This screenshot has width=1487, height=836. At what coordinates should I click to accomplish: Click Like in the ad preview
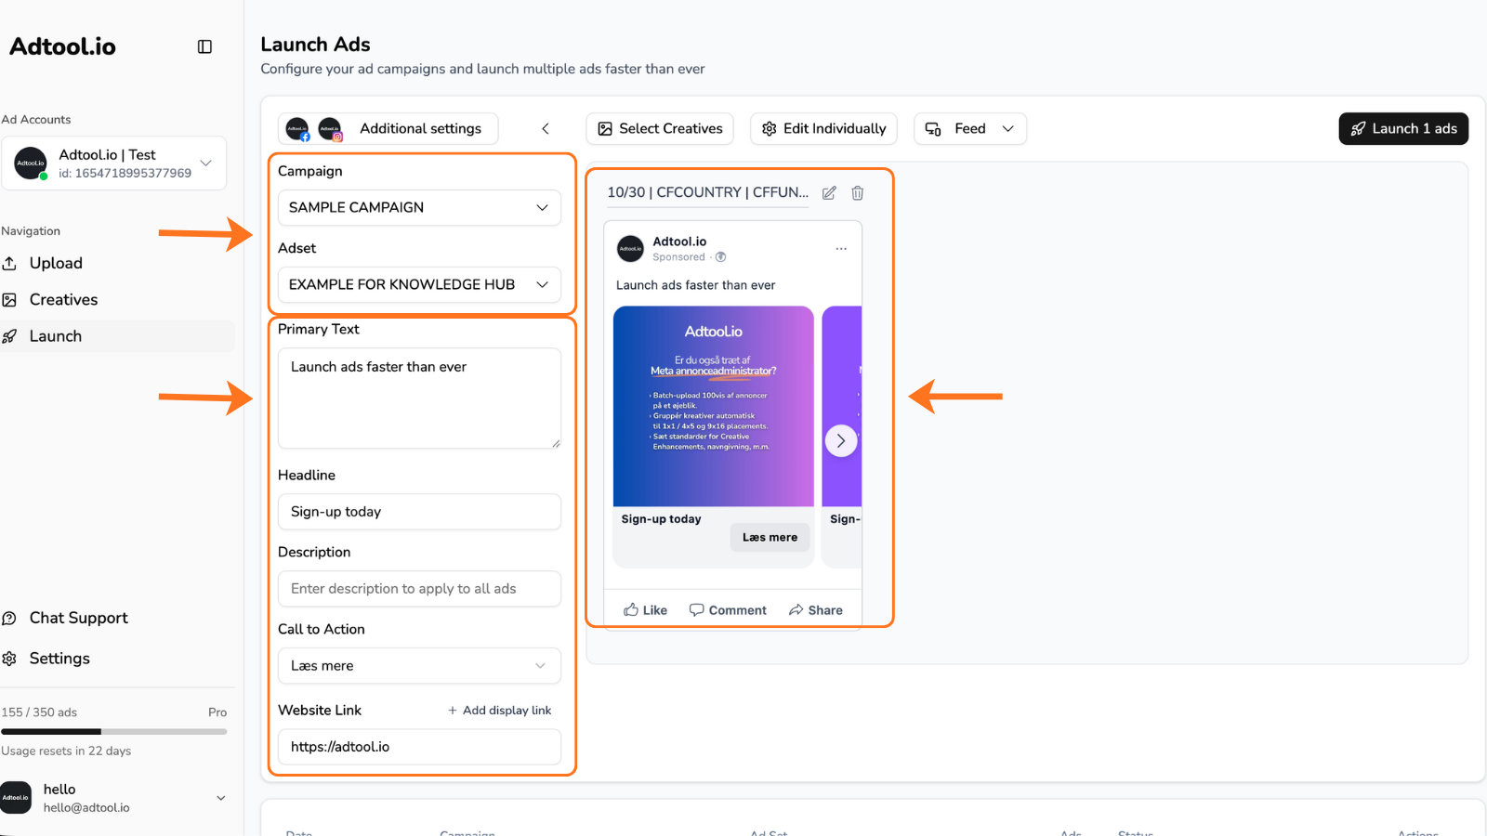coord(645,610)
